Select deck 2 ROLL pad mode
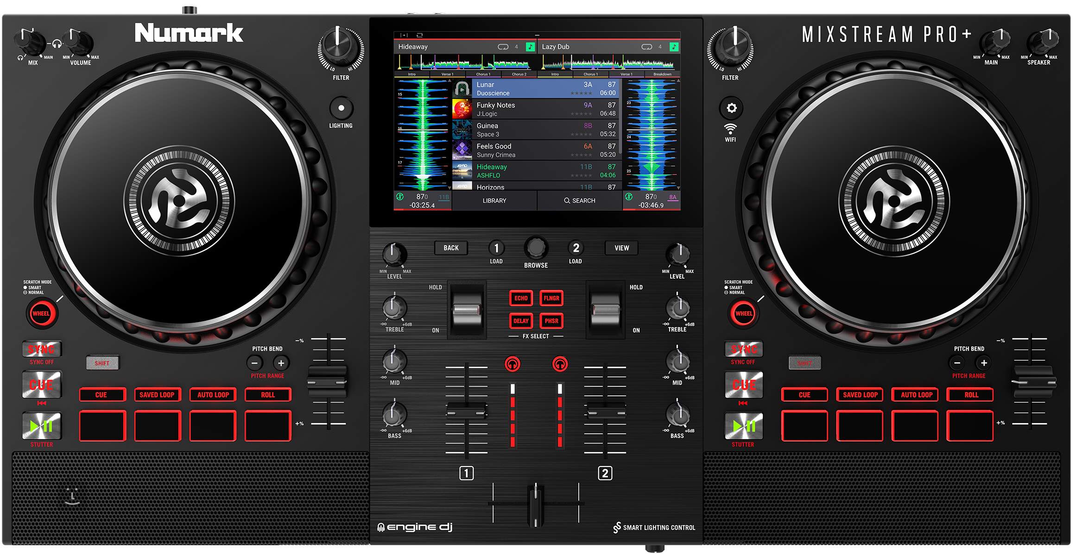 971,395
